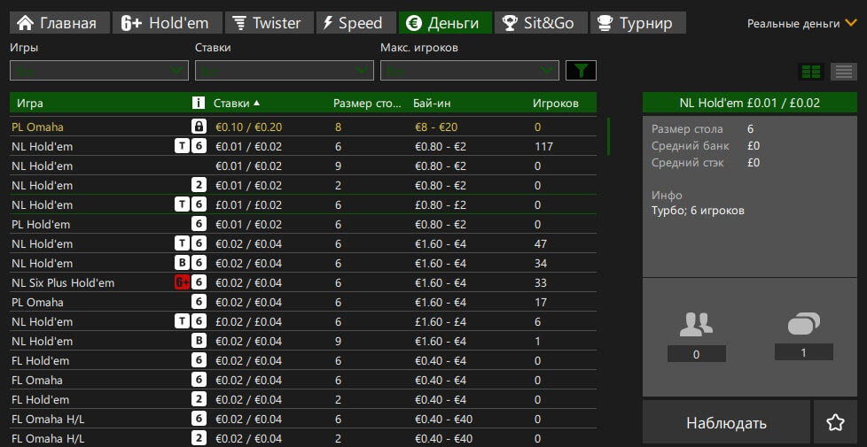This screenshot has width=867, height=447.
Task: Click the 2-player icon on NL Hold'em heads-up row
Action: pyautogui.click(x=199, y=185)
